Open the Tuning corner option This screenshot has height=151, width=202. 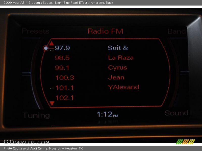[36, 115]
